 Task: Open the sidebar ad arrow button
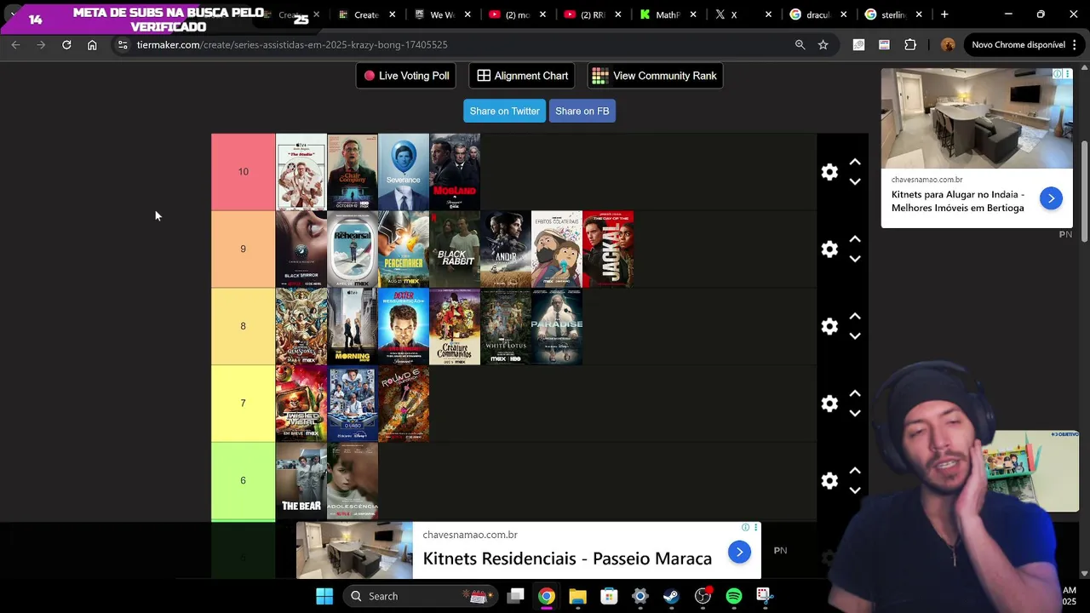(1051, 198)
